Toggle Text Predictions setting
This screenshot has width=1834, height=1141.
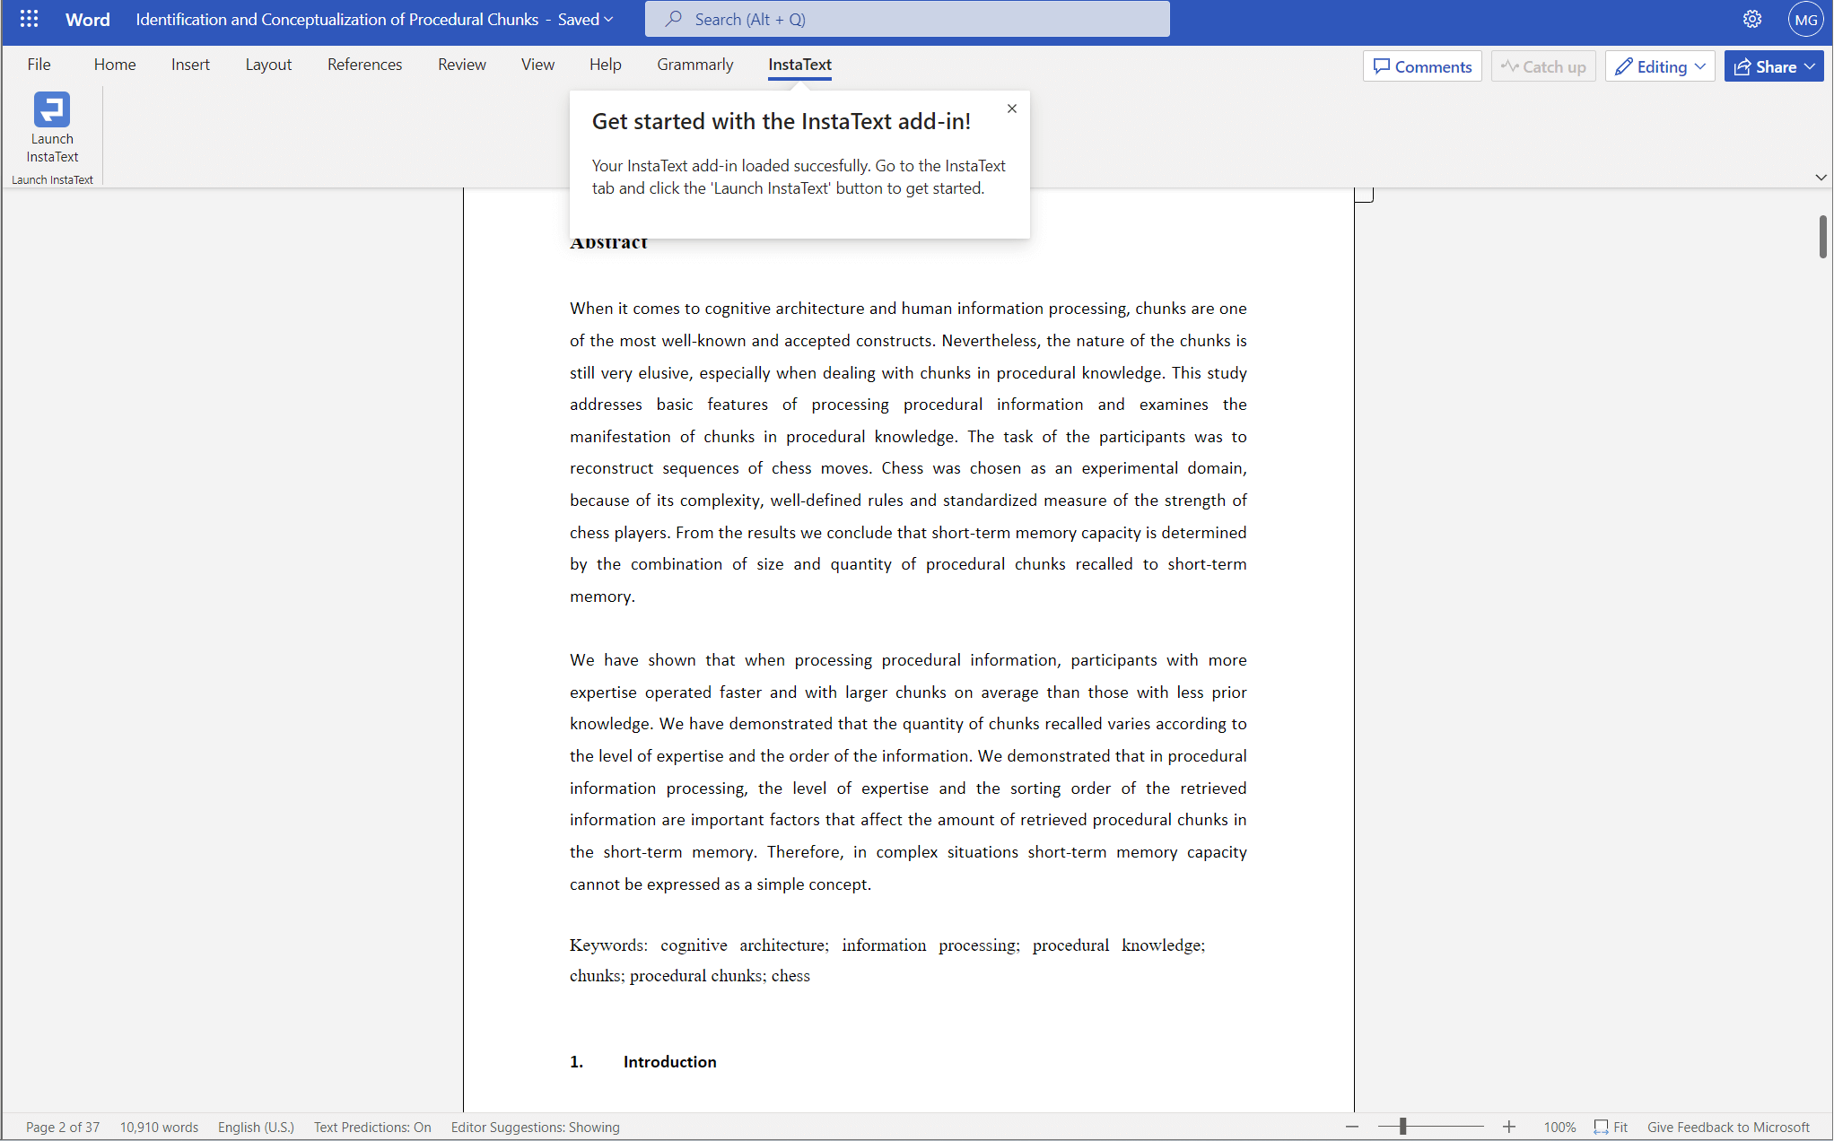pos(372,1128)
